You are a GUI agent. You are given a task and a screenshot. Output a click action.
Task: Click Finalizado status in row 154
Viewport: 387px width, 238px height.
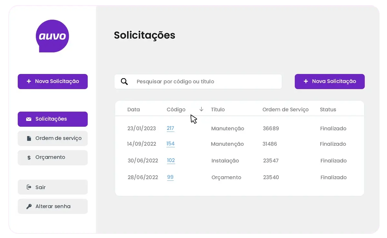(x=333, y=144)
